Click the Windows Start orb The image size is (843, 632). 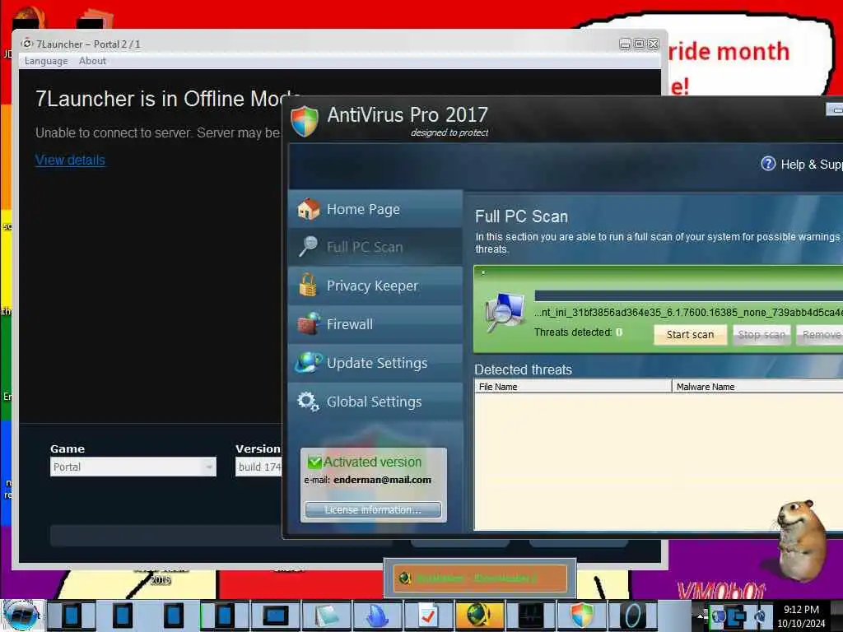pyautogui.click(x=21, y=616)
